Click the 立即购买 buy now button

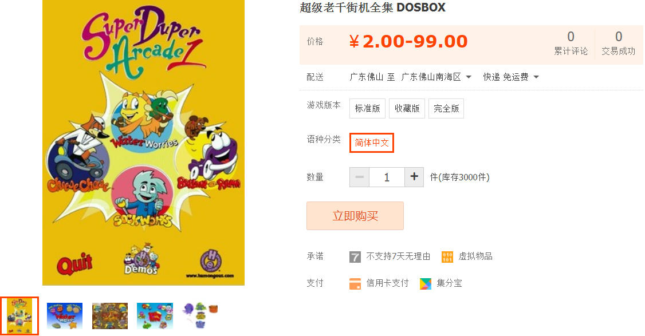pos(355,216)
